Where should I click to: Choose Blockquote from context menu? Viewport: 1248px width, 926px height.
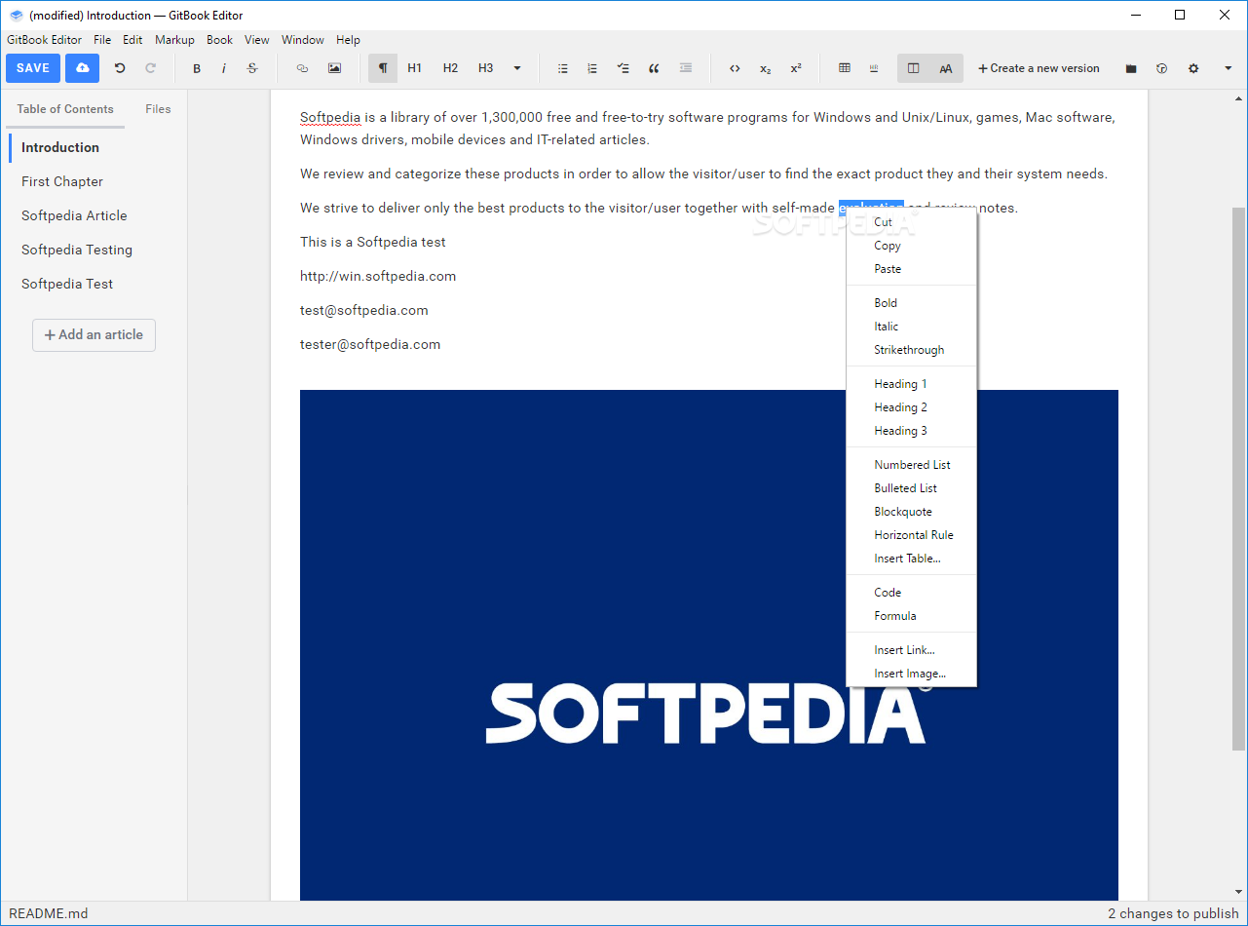click(x=911, y=512)
